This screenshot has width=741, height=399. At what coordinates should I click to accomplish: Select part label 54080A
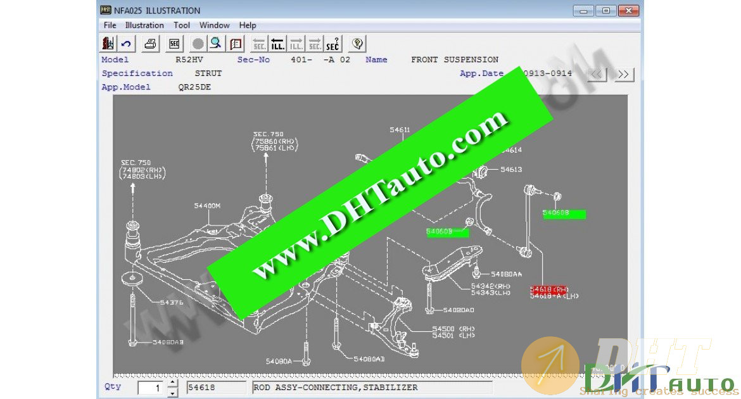279,361
